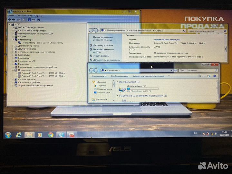Open the Действие menu

(21, 15)
